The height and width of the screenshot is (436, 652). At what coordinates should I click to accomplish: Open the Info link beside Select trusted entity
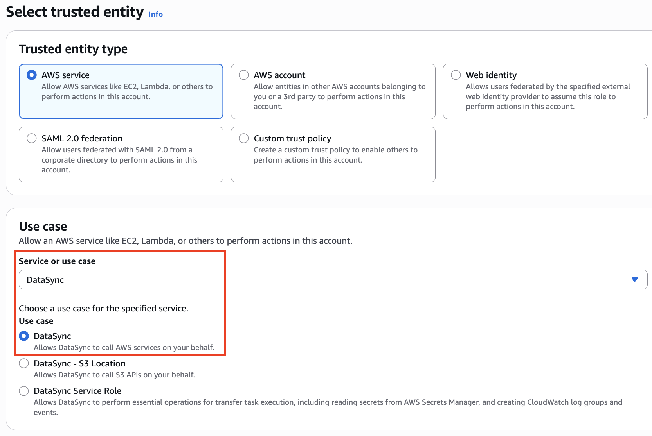[156, 14]
